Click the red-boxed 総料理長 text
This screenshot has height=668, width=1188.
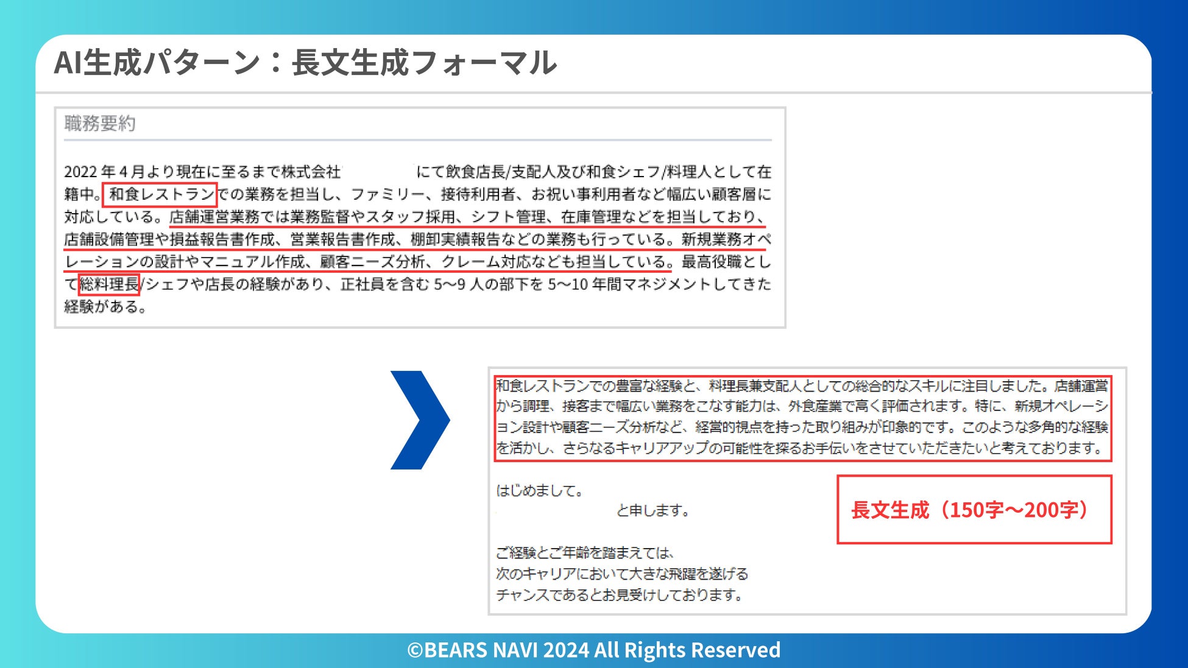tap(110, 284)
